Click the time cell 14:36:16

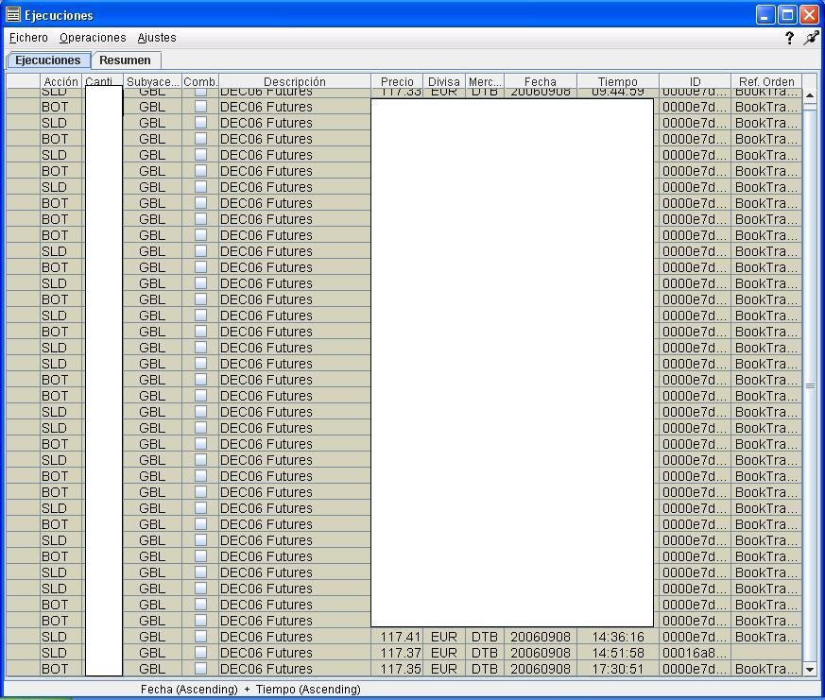point(618,637)
